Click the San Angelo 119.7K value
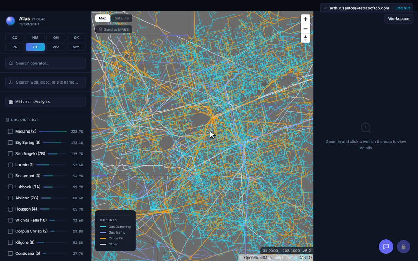This screenshot has width=418, height=261. click(x=77, y=154)
